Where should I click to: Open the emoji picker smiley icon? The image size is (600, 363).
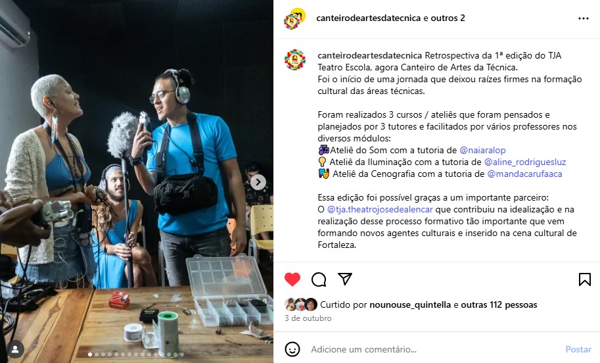(x=292, y=349)
